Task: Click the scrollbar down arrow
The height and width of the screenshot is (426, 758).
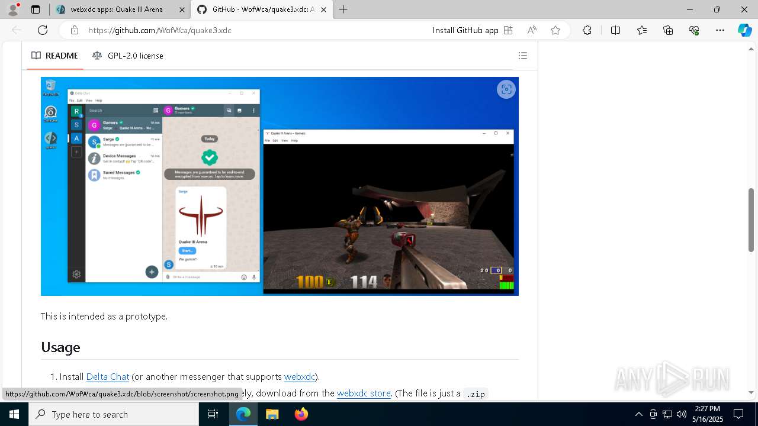Action: 751,392
